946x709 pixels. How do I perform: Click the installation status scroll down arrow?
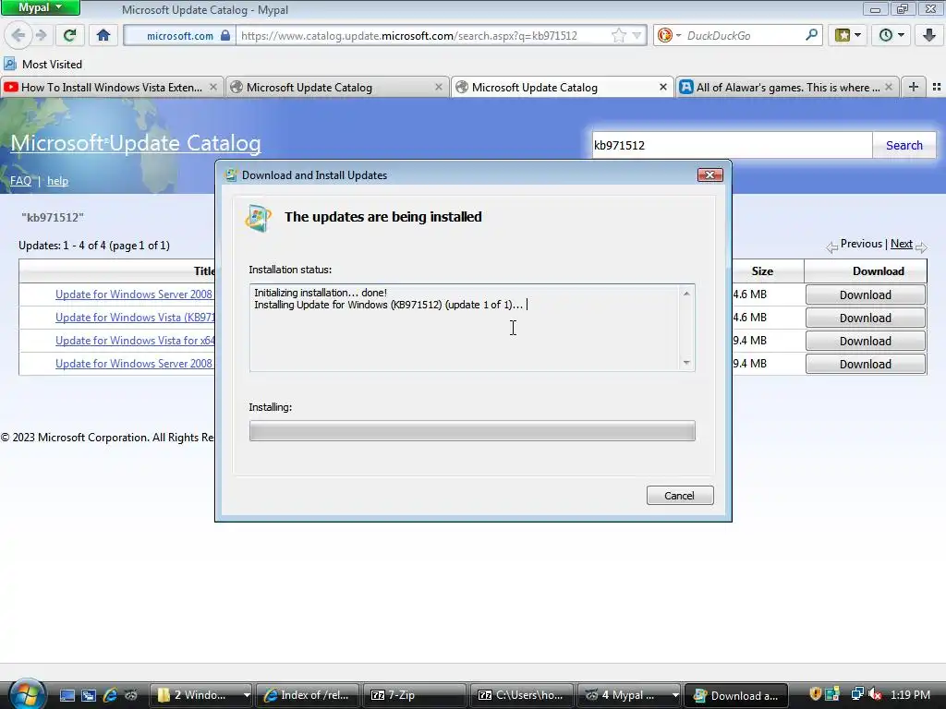(686, 362)
